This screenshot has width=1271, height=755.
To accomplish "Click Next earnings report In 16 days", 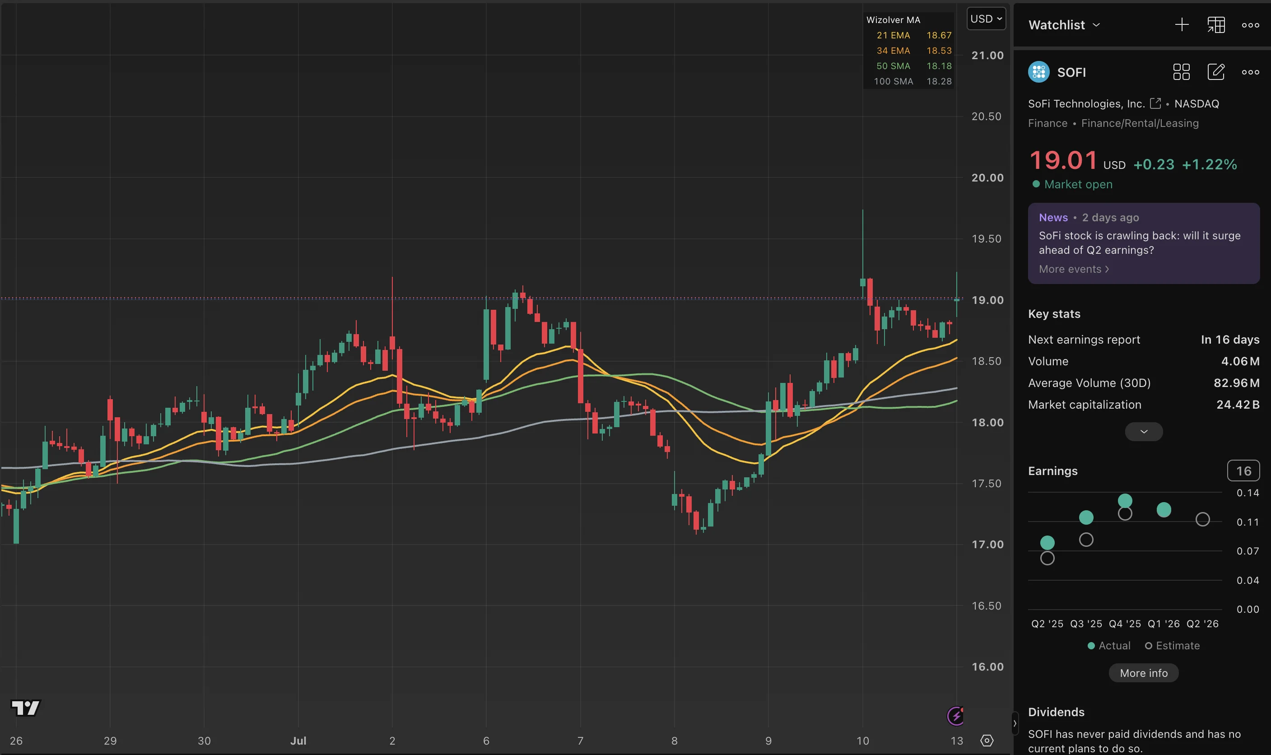I will coord(1143,339).
